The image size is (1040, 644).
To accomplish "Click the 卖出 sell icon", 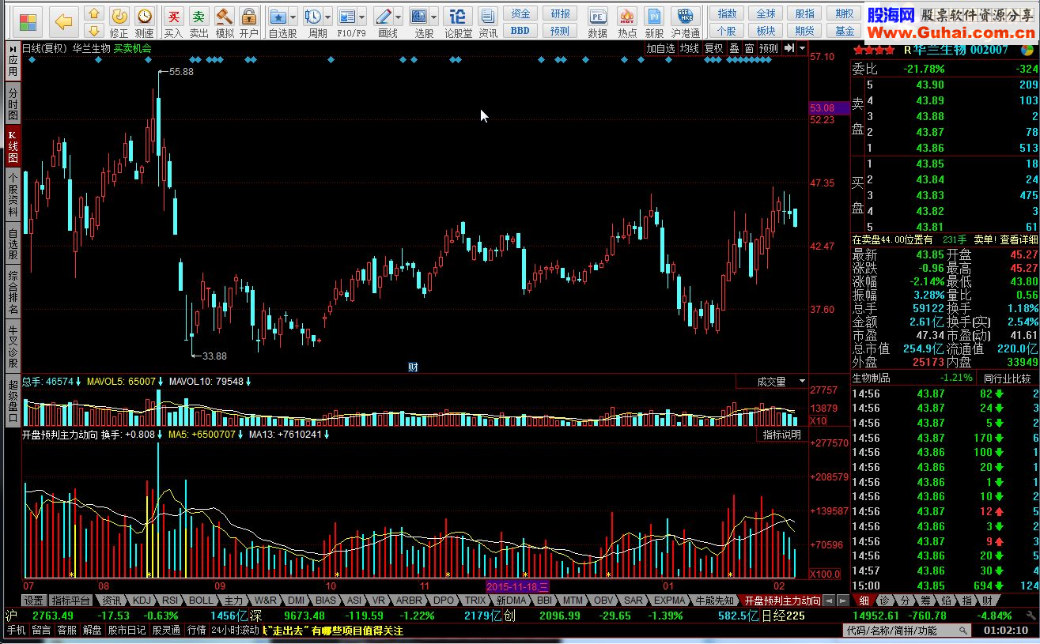I will tap(199, 22).
